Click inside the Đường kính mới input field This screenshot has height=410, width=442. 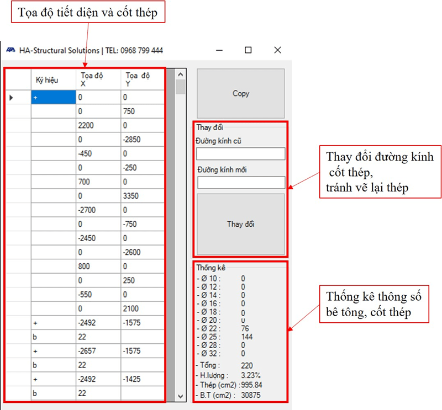coord(241,183)
